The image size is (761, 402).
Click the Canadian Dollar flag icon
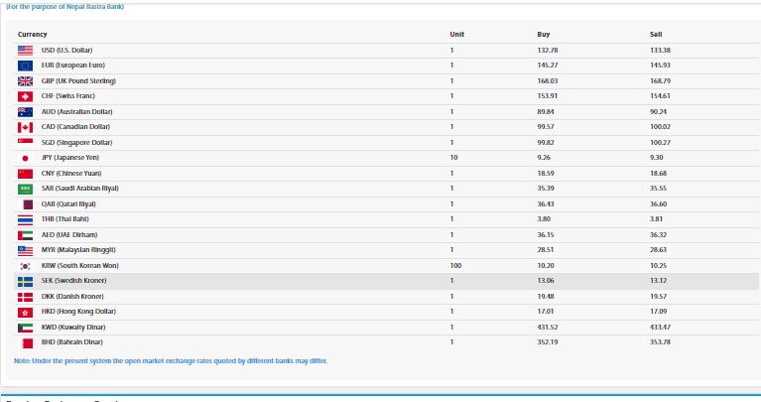coord(26,127)
